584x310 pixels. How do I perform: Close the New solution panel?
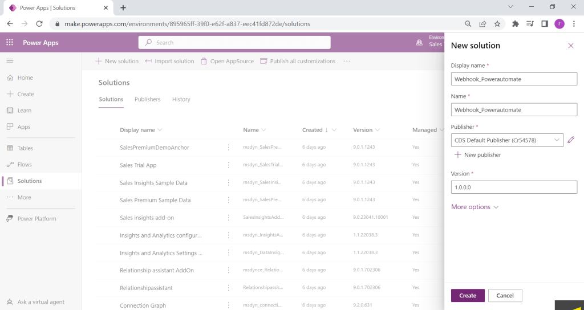tap(570, 46)
